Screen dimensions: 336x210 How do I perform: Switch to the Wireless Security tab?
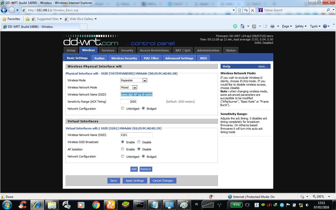click(124, 58)
